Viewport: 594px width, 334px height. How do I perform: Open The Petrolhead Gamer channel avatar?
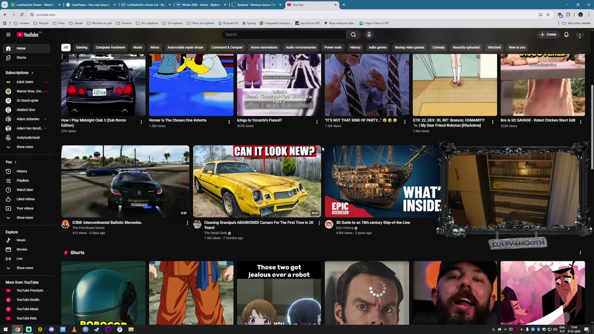click(65, 225)
